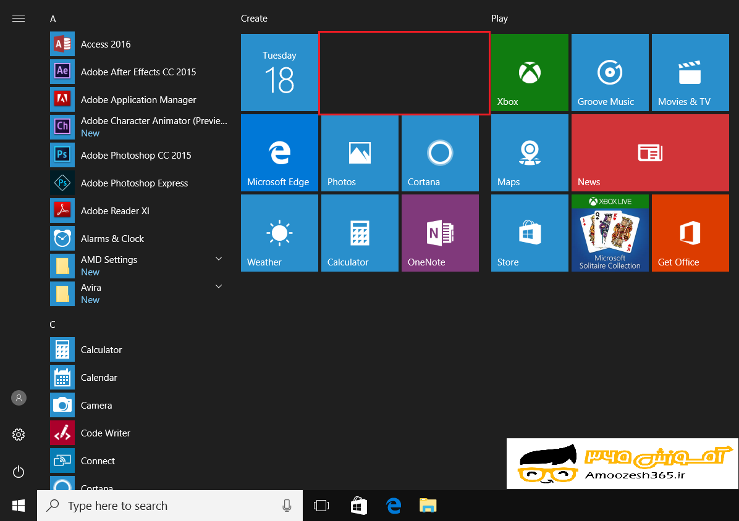The image size is (739, 521).
Task: Open Code Writer app
Action: [x=138, y=433]
